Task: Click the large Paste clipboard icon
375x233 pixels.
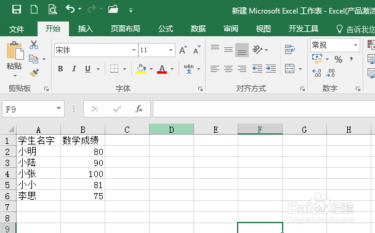Action: pyautogui.click(x=15, y=50)
